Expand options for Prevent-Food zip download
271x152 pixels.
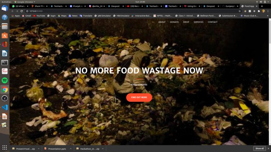(39, 149)
